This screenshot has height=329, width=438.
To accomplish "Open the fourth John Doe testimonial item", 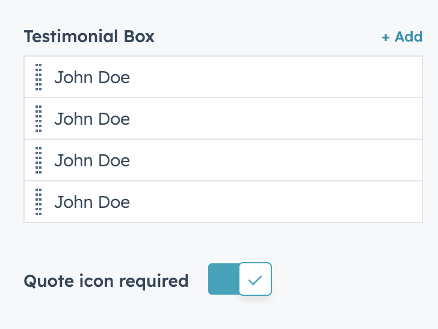I will [92, 202].
